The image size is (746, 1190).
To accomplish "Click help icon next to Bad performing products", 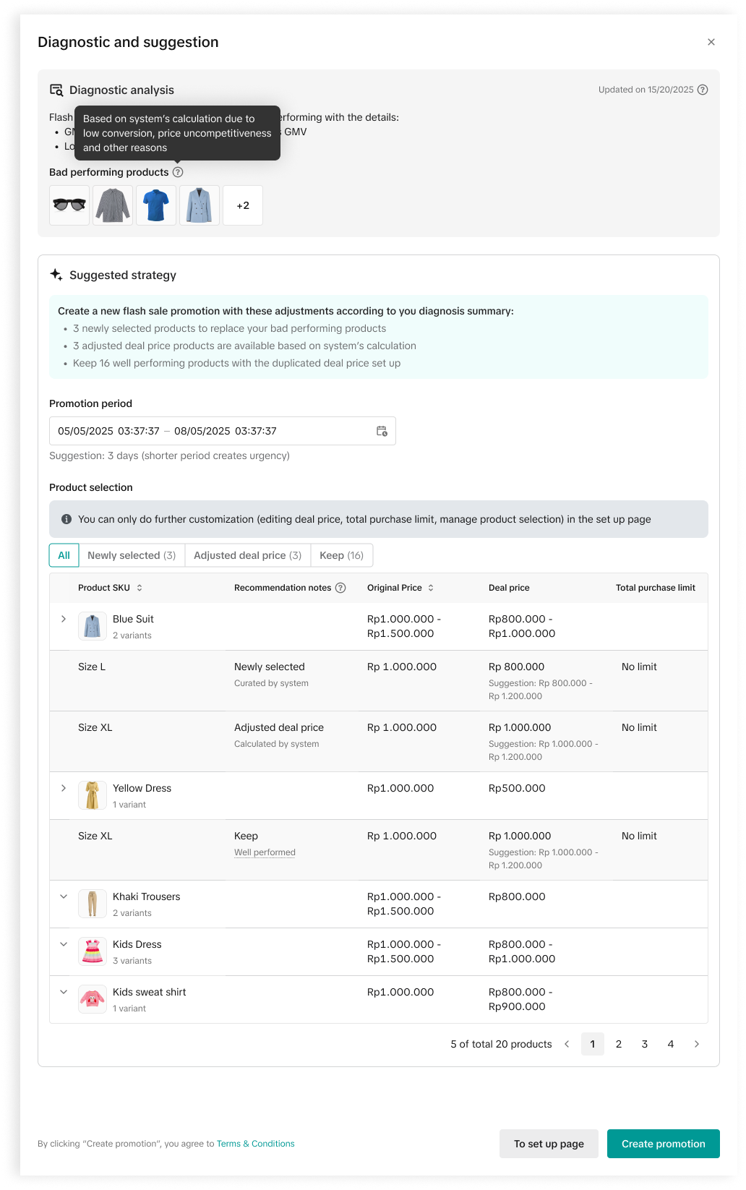I will (x=178, y=172).
